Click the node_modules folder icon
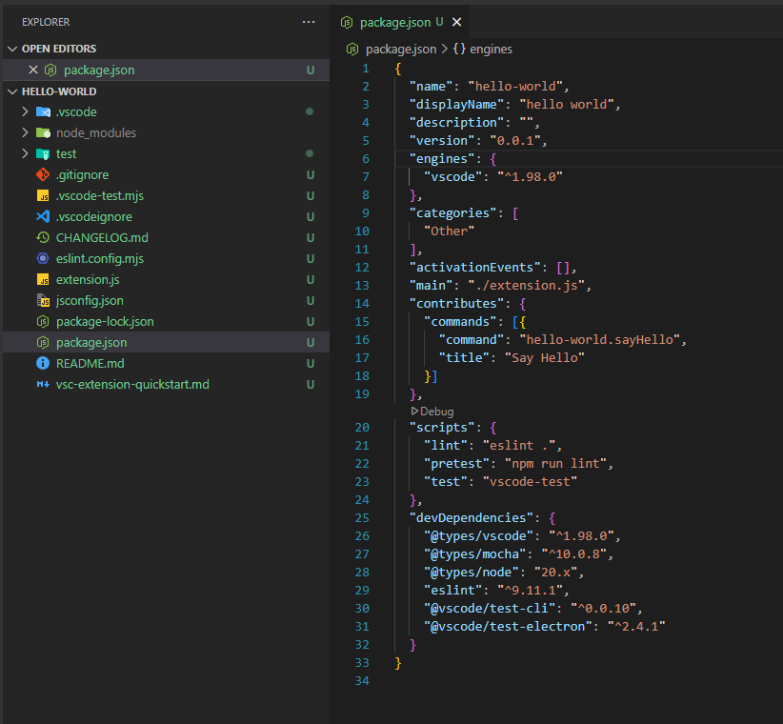The image size is (783, 724). (x=43, y=132)
